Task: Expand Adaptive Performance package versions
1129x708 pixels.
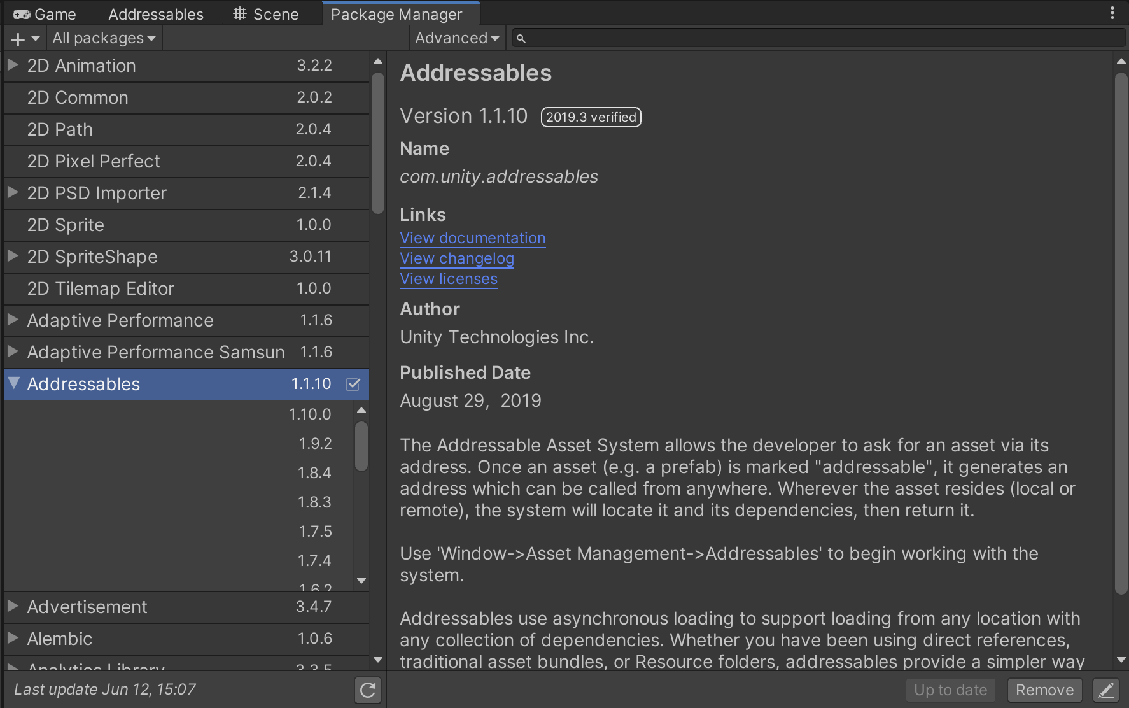Action: 13,320
